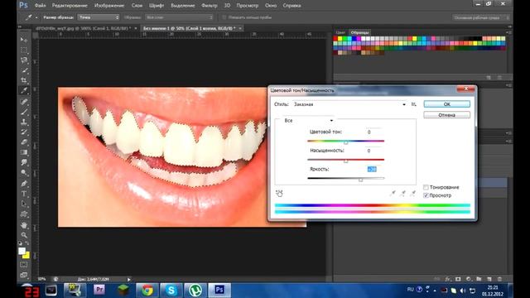Reset default foreground/background colors

(20, 243)
